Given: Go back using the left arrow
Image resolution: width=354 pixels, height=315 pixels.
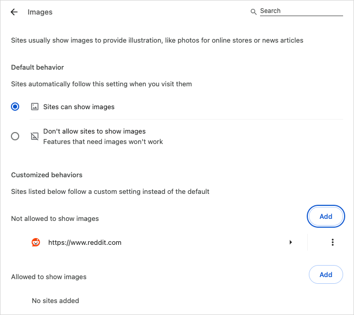Looking at the screenshot, I should (14, 12).
